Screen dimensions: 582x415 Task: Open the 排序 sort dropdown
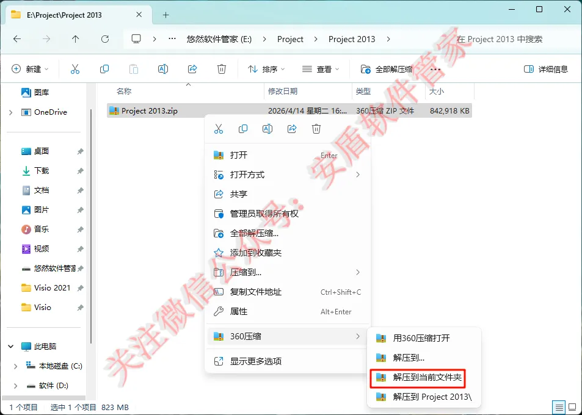coord(266,69)
